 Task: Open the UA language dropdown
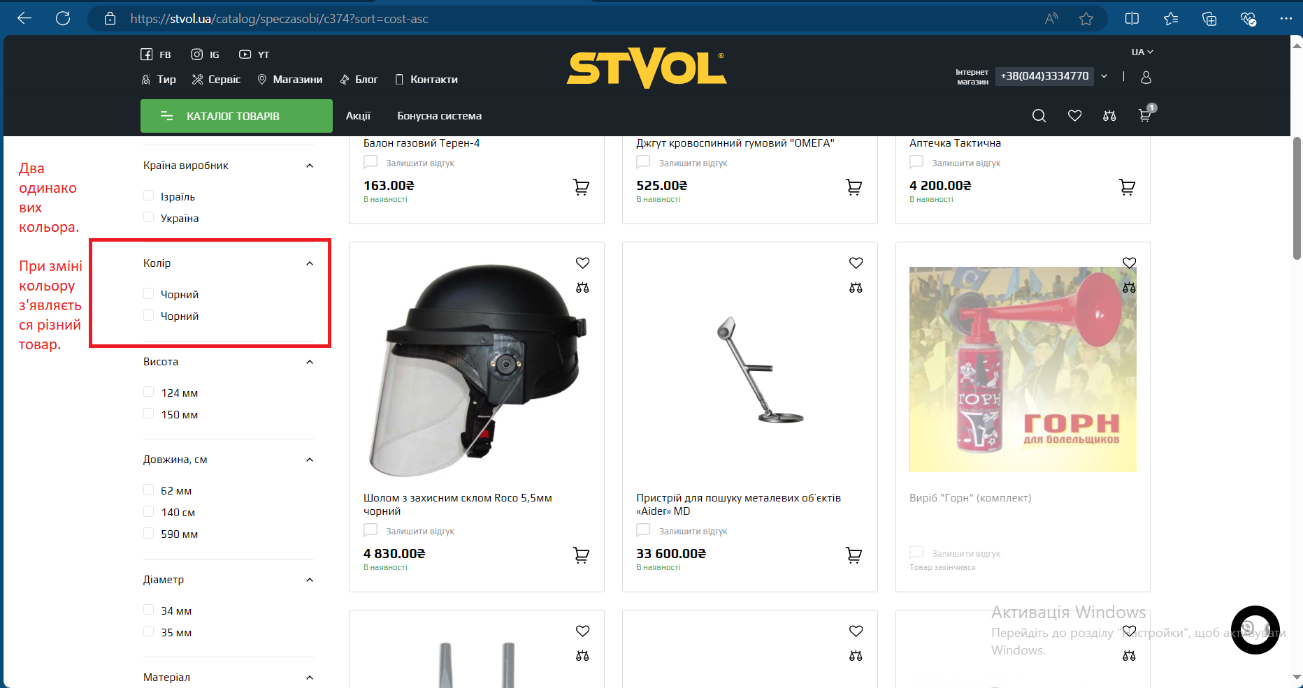coord(1142,52)
